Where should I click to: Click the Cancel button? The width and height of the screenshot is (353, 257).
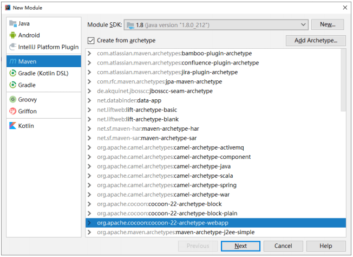click(283, 246)
